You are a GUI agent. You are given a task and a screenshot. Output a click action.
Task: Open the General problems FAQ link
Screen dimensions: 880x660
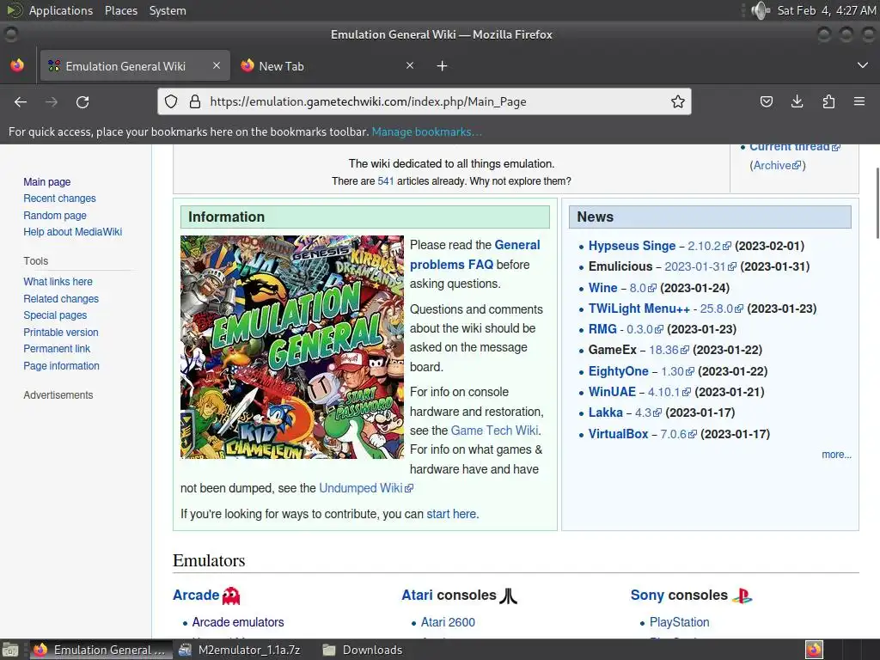coord(474,254)
